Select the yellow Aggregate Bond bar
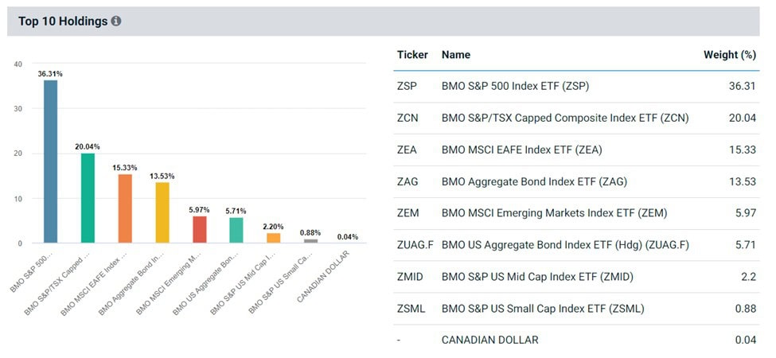The width and height of the screenshot is (776, 358). point(162,212)
